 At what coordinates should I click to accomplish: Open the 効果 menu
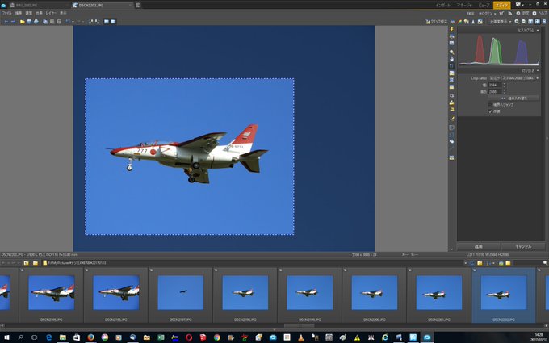tap(40, 13)
